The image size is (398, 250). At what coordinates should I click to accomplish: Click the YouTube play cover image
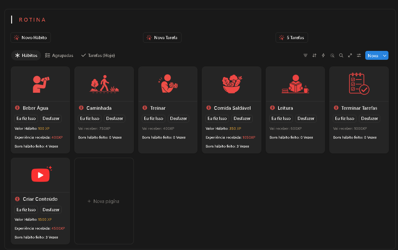40,175
